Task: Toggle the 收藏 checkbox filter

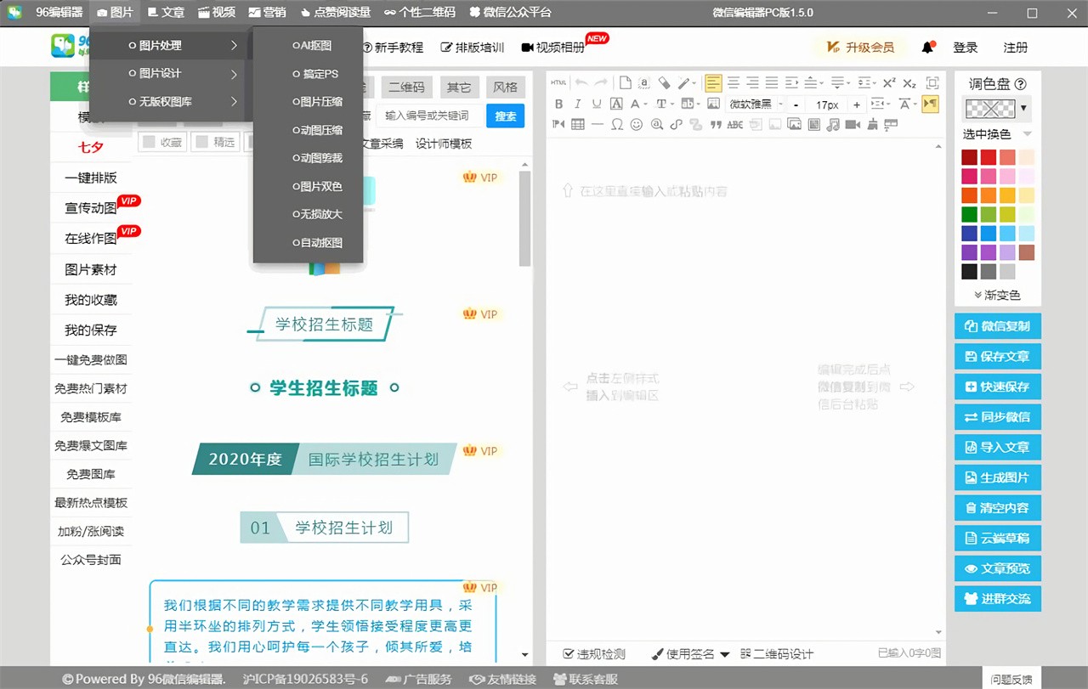Action: pos(149,143)
